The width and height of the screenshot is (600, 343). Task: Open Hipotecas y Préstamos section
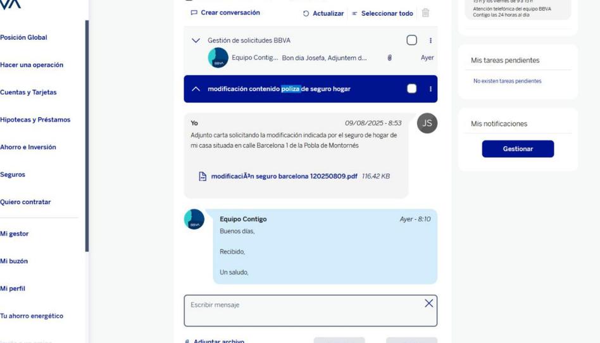[35, 120]
